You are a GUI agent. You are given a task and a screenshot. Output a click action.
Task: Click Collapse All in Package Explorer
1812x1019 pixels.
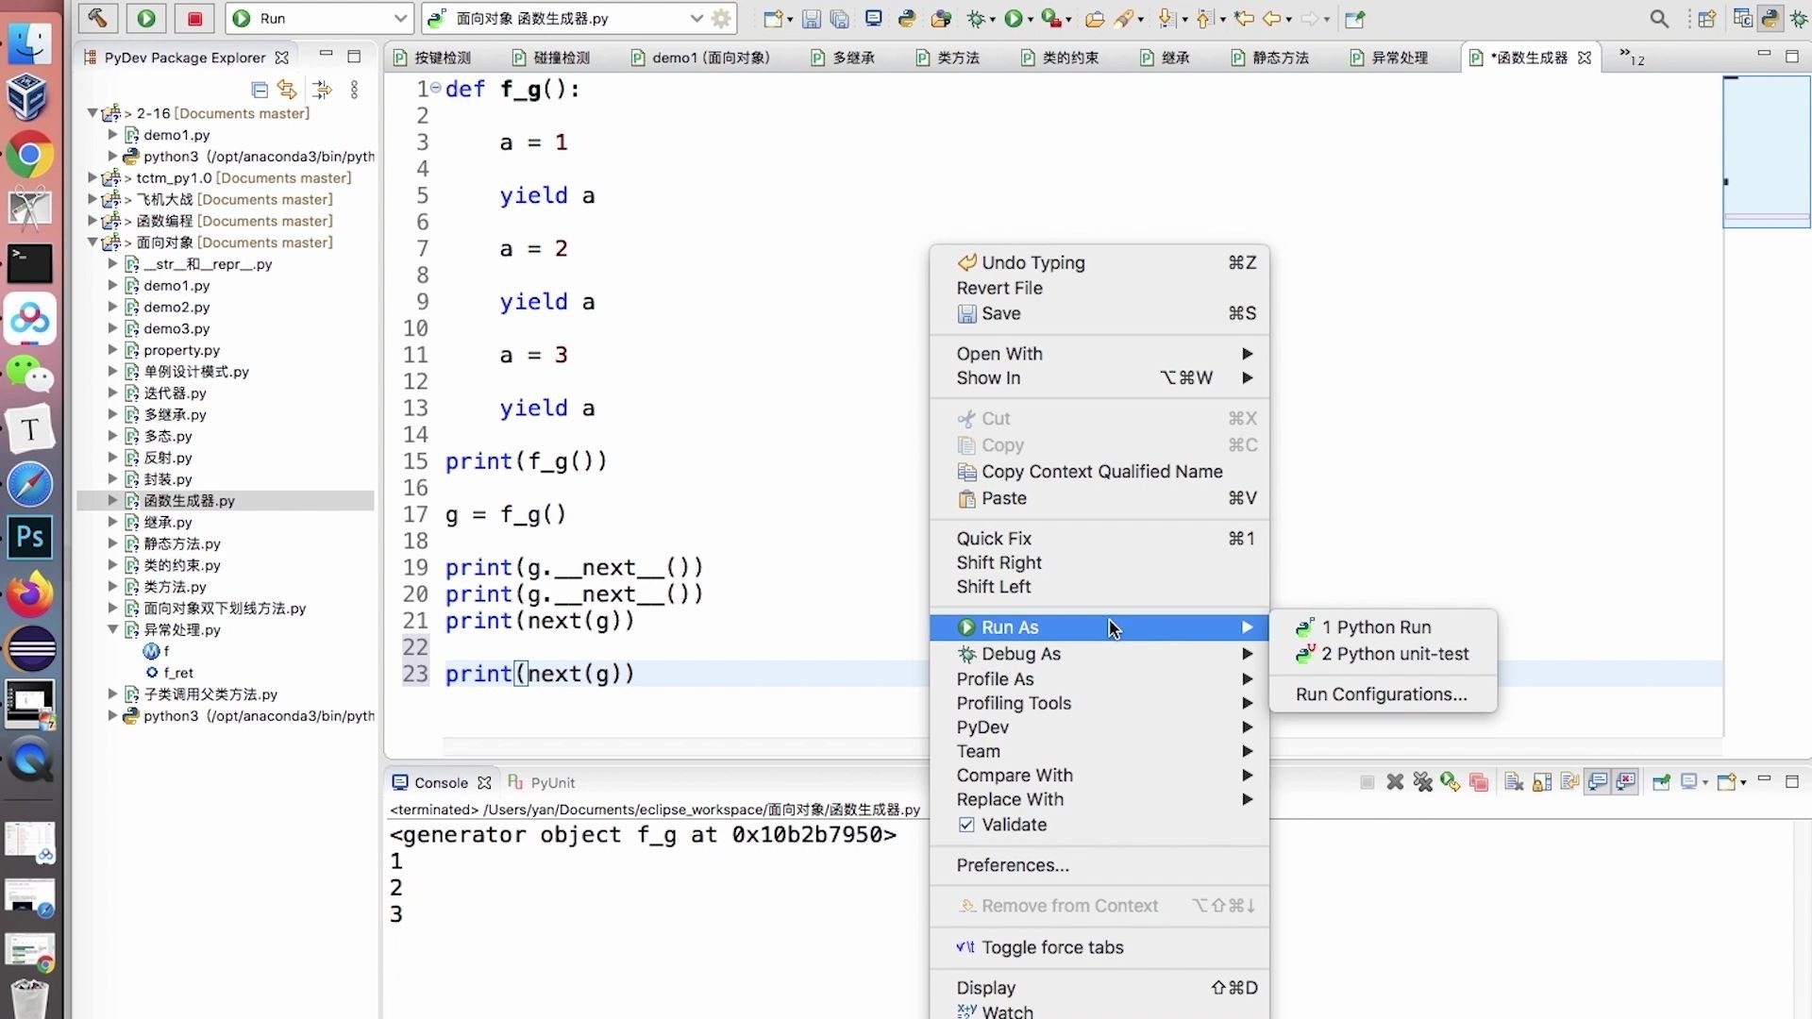pos(260,90)
